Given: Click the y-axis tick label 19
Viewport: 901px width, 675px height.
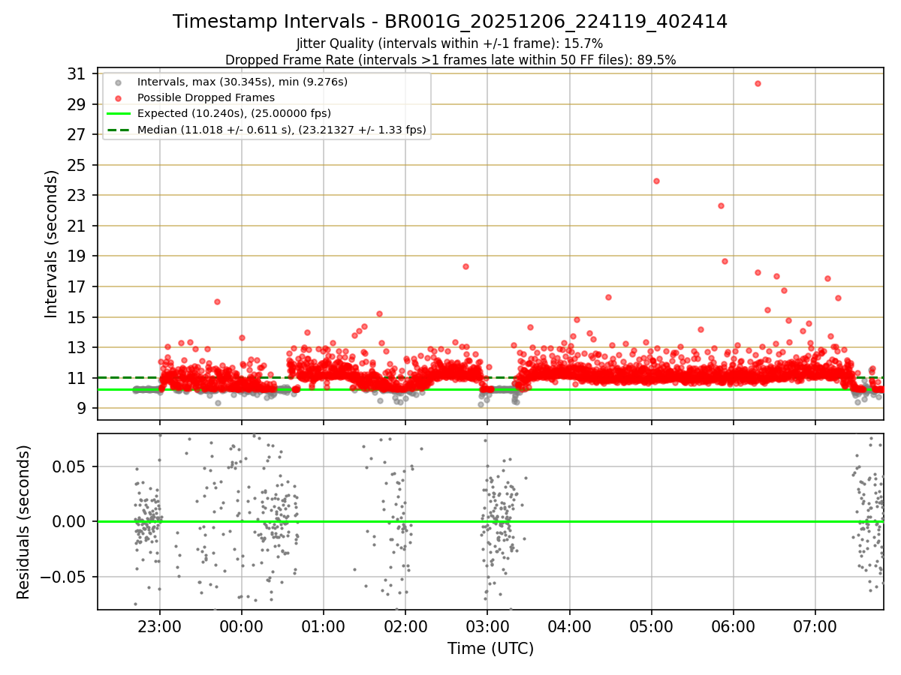Looking at the screenshot, I should coord(76,256).
